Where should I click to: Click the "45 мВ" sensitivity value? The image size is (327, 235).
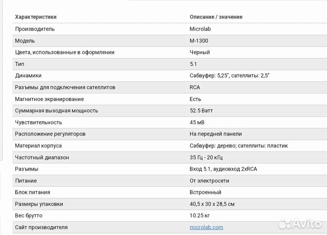pyautogui.click(x=198, y=122)
